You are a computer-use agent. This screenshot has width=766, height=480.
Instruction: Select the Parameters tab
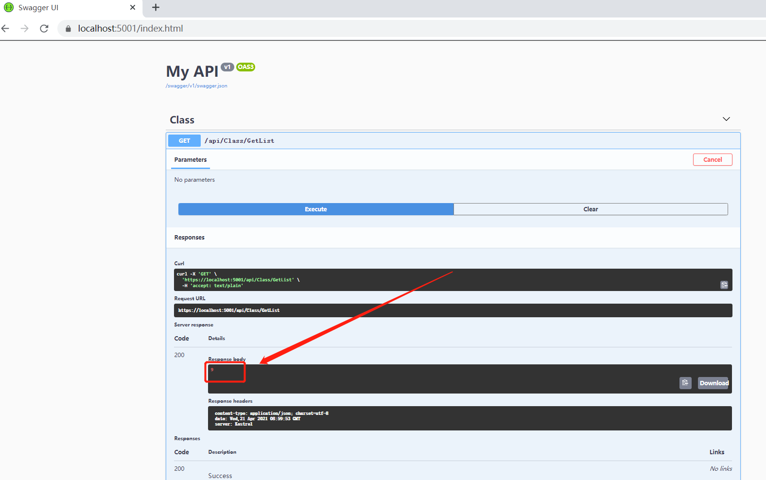(191, 160)
